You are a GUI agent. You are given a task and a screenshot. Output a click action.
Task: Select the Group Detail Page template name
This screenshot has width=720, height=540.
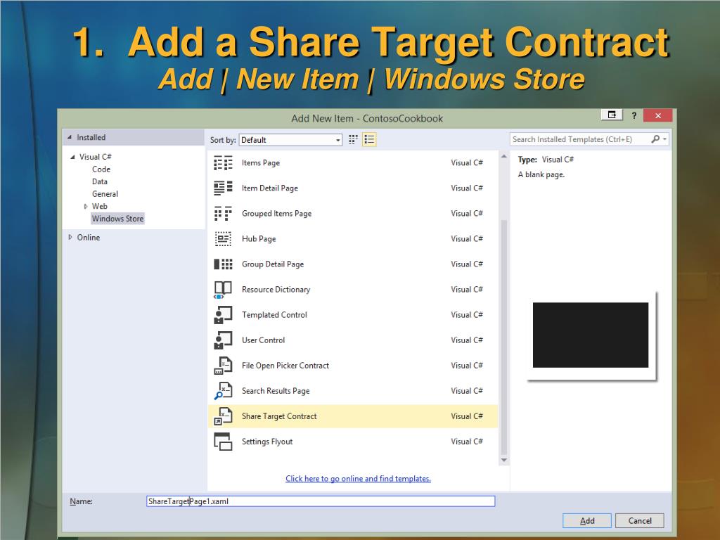pos(273,264)
